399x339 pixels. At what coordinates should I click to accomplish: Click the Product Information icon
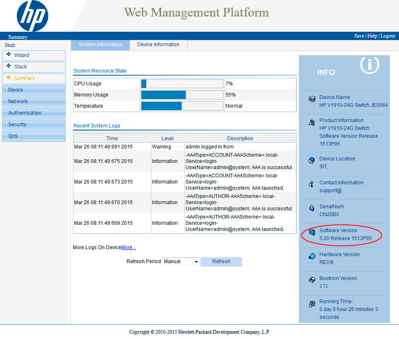coord(312,122)
